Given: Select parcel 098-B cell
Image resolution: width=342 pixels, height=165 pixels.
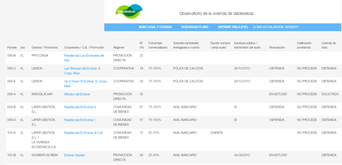Looking at the screenshot, I should coord(12,56).
